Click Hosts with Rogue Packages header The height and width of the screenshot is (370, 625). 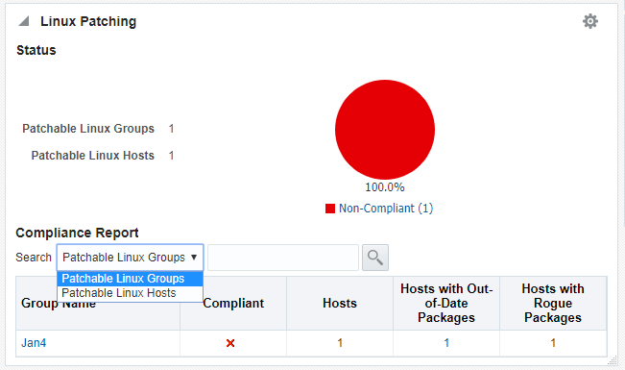click(553, 303)
